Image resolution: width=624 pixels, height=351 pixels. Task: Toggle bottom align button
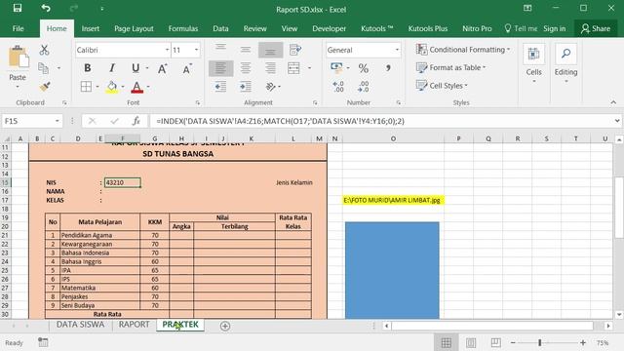[271, 50]
